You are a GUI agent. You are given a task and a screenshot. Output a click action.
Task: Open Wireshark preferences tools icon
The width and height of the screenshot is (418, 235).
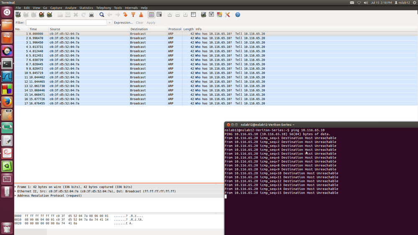point(227,15)
